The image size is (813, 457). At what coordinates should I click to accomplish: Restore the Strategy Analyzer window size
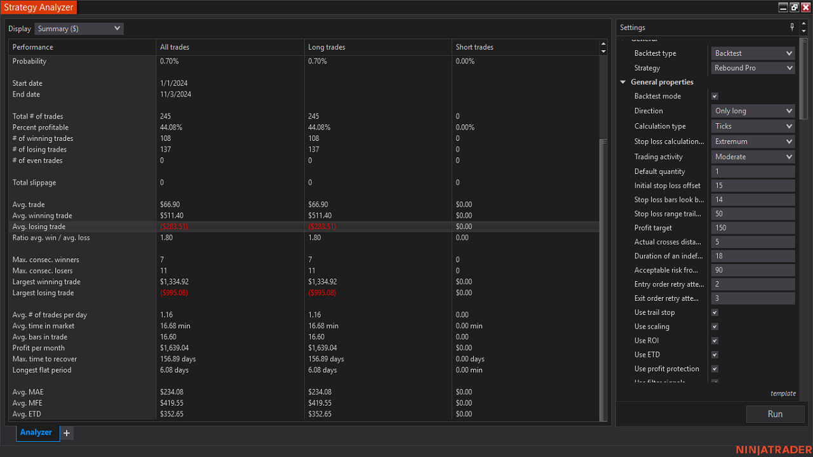[x=795, y=7]
